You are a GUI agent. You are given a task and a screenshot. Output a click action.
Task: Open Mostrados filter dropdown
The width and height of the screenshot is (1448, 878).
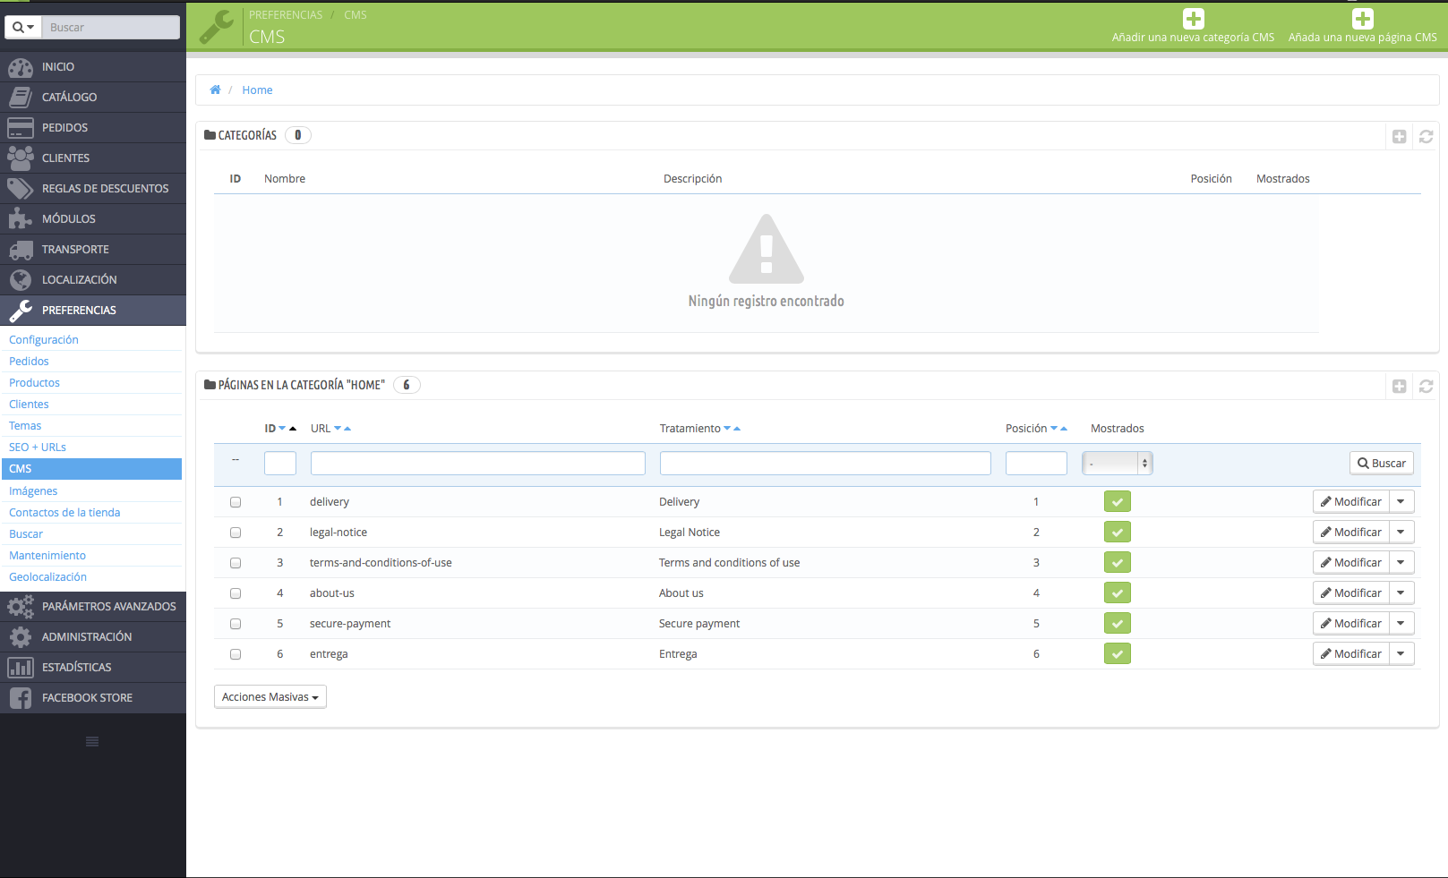point(1117,464)
